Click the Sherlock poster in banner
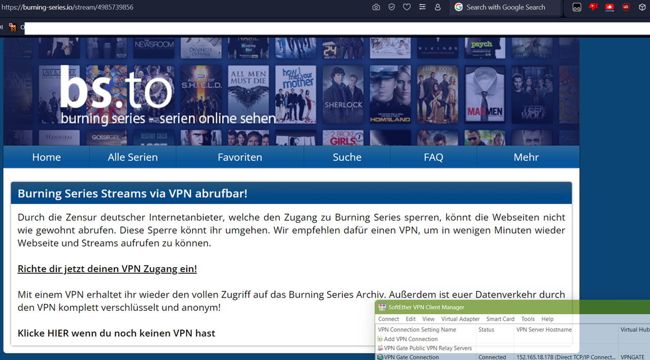 point(344,94)
